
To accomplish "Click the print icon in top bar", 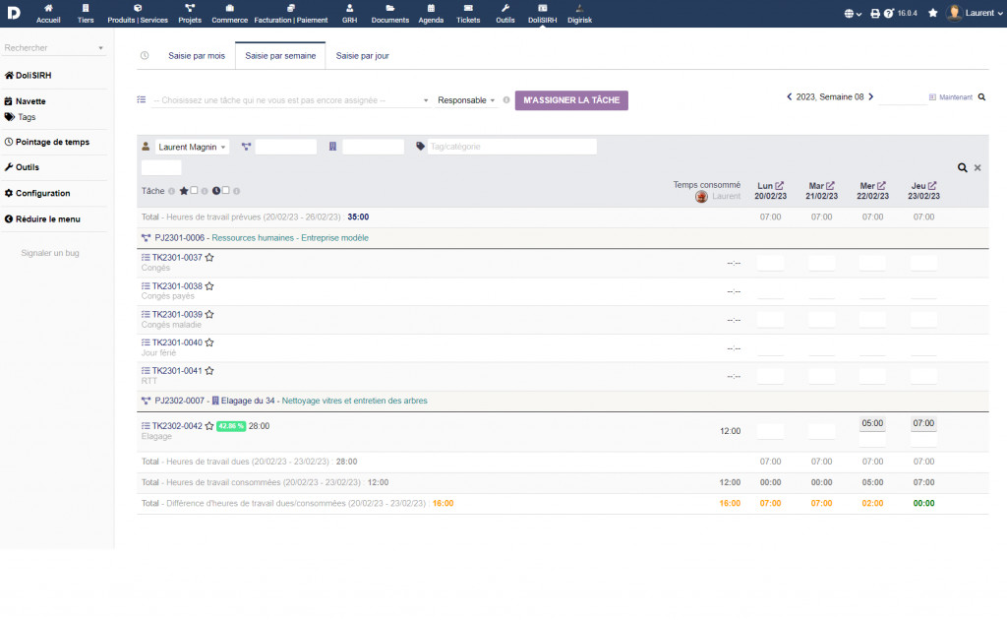I will click(875, 14).
